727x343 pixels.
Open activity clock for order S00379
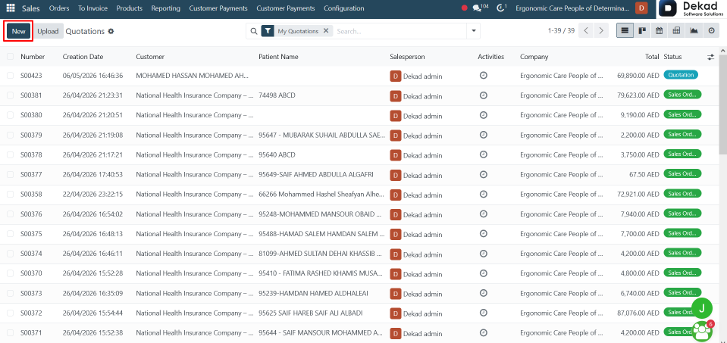[x=483, y=135]
